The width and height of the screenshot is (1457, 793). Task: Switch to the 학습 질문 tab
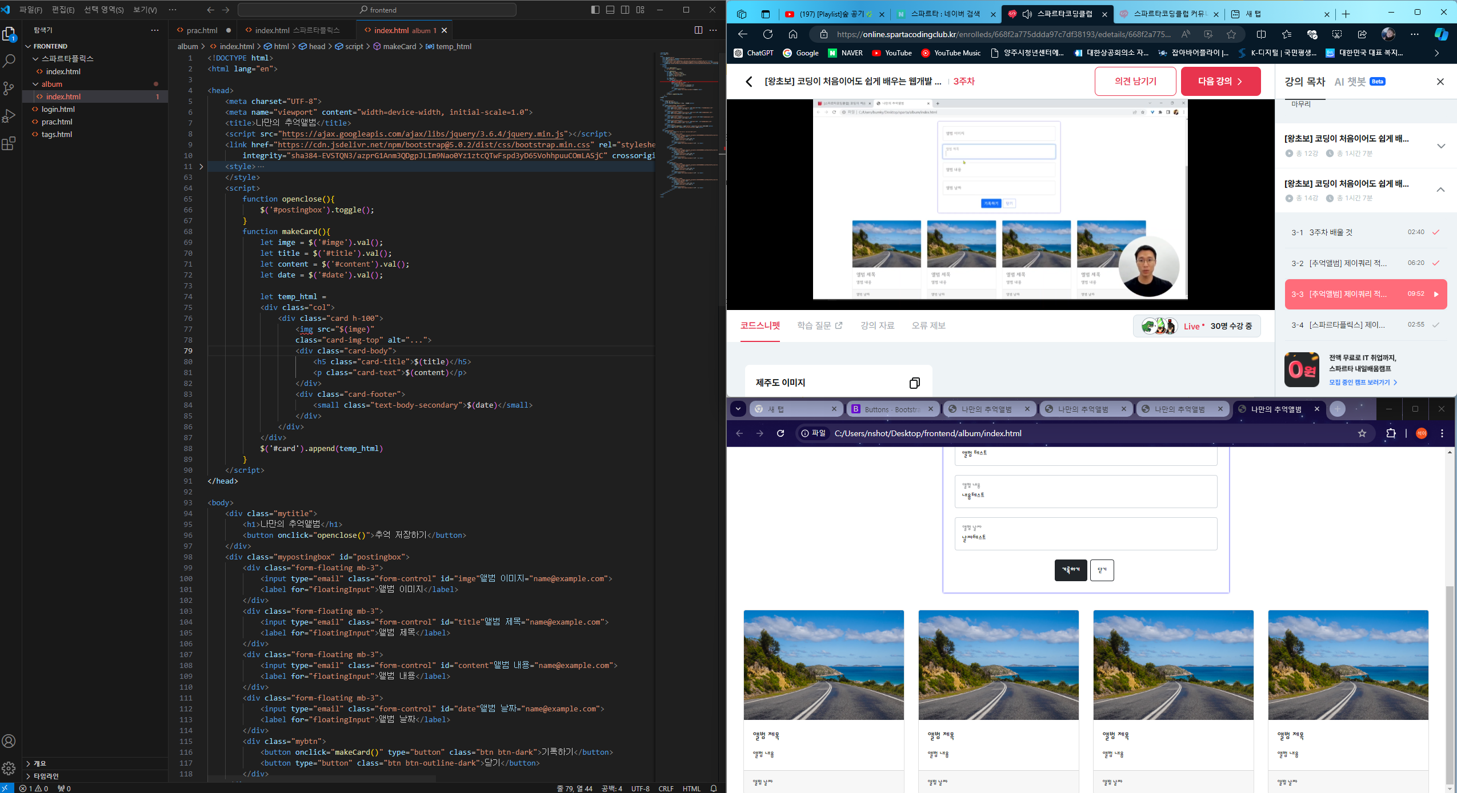pos(820,325)
